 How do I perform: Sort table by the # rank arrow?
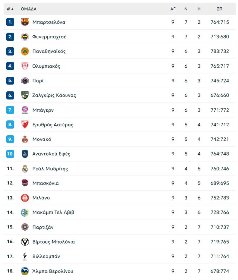click(x=10, y=9)
